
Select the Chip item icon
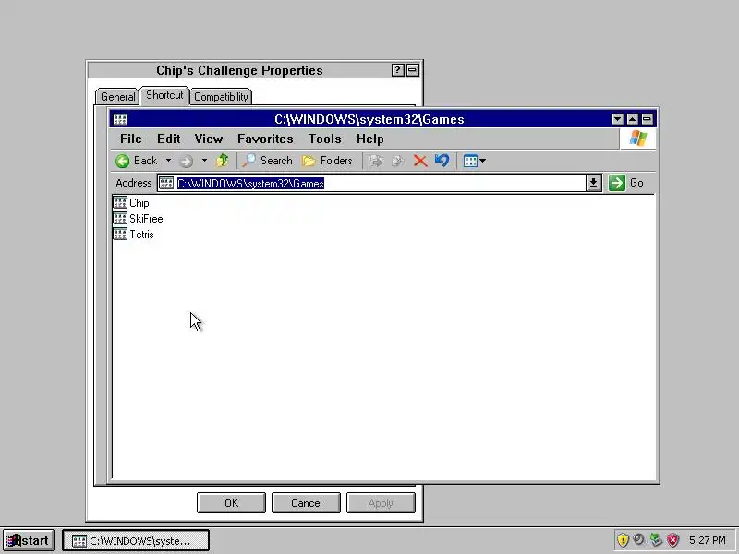tap(120, 202)
